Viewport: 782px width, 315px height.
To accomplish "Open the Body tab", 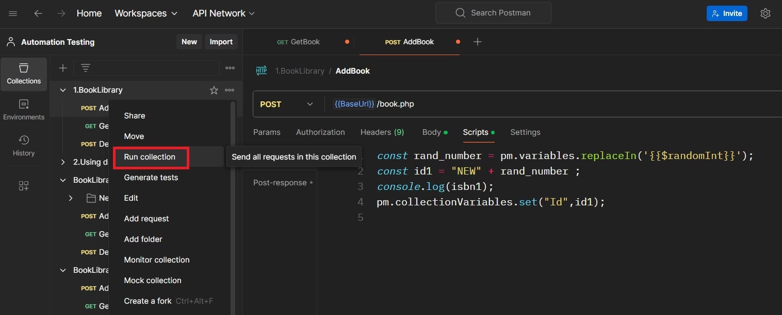I will [435, 132].
